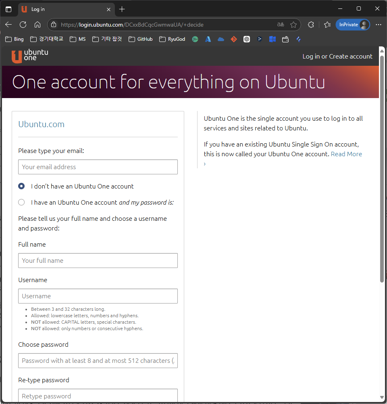Open the blue slash-shaped bookmark icon
Image resolution: width=387 pixels, height=404 pixels.
click(x=298, y=39)
